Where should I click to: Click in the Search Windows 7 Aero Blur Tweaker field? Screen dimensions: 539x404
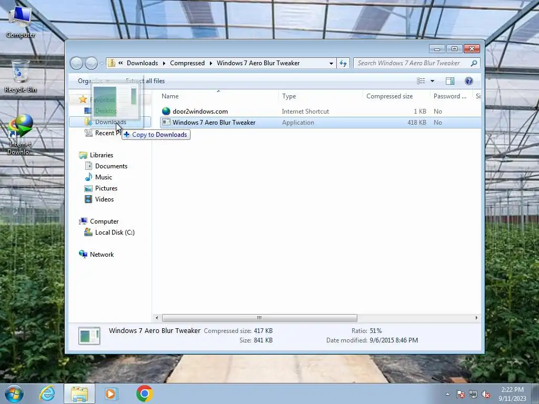coord(412,63)
